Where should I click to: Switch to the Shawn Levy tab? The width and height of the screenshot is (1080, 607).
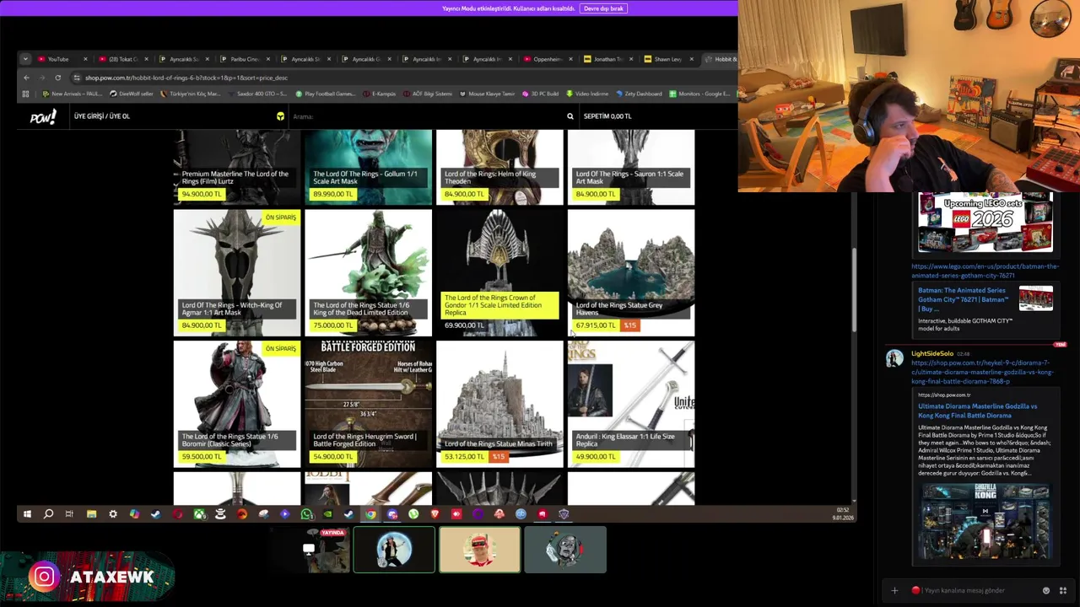667,59
